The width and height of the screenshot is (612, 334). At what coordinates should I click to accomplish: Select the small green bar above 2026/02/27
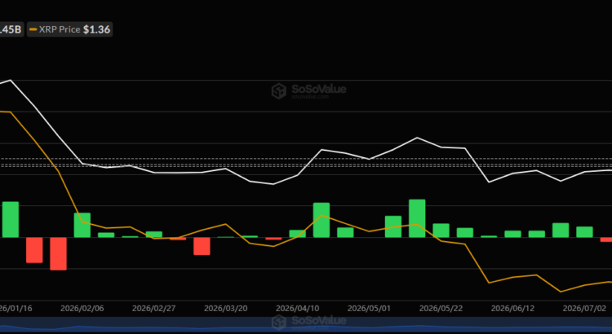153,235
